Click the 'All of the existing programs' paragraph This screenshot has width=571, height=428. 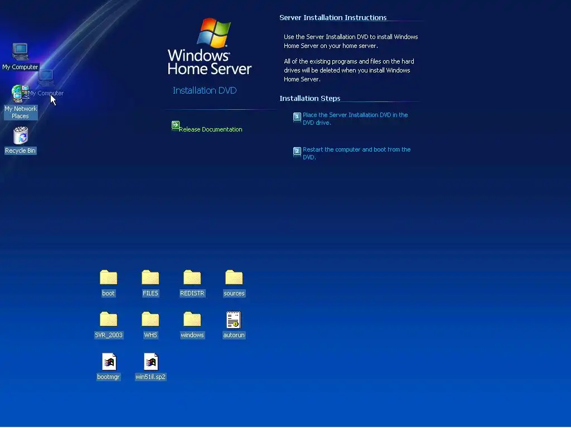[349, 70]
